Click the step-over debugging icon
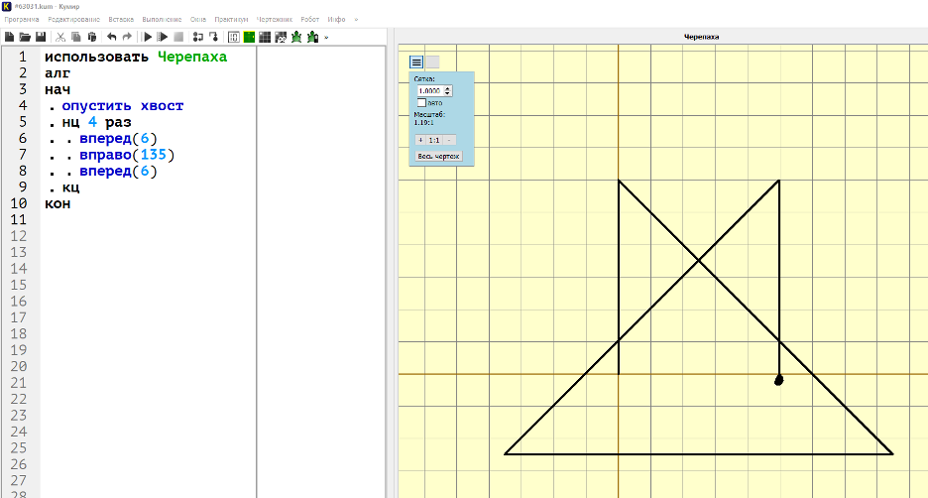This screenshot has height=498, width=928. 198,37
